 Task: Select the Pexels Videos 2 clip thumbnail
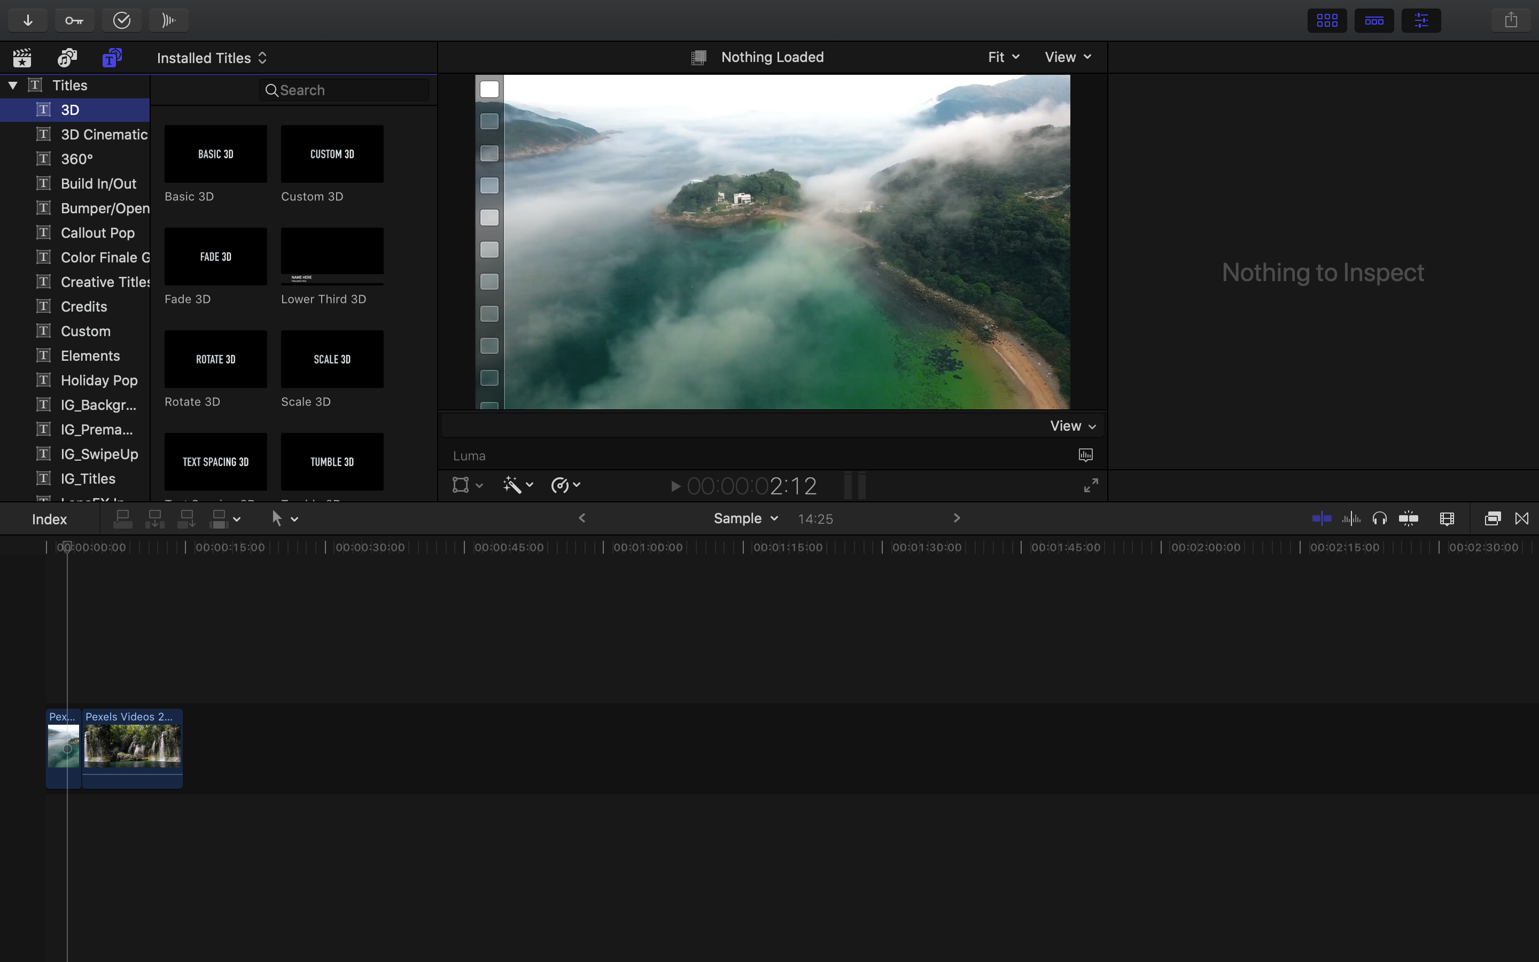(131, 748)
